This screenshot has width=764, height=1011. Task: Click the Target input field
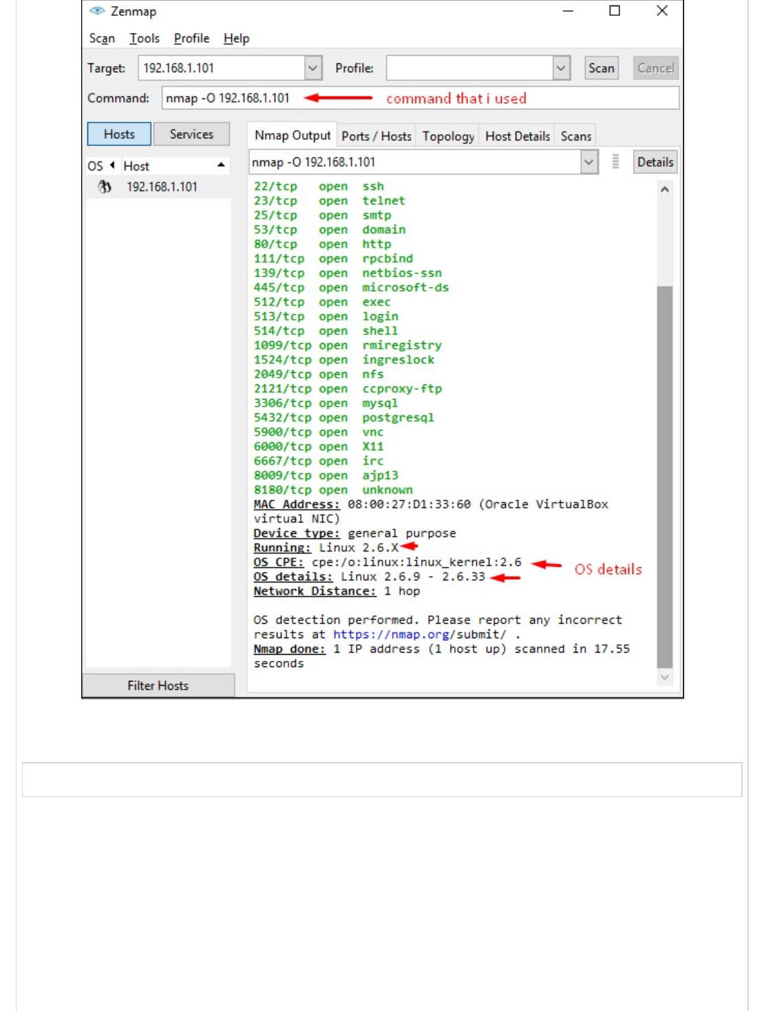tap(222, 68)
